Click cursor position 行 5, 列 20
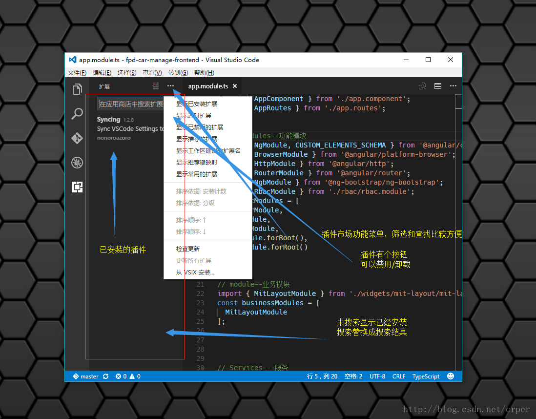Screen dimensions: 536x419 tap(322, 376)
